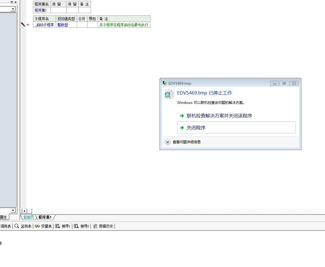Click the 监视表 magnifier icon
The image size is (325, 267).
coord(17,226)
